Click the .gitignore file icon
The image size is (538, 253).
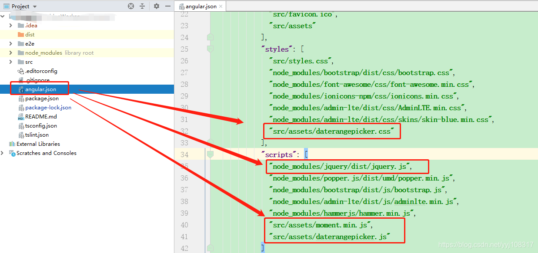pyautogui.click(x=20, y=80)
